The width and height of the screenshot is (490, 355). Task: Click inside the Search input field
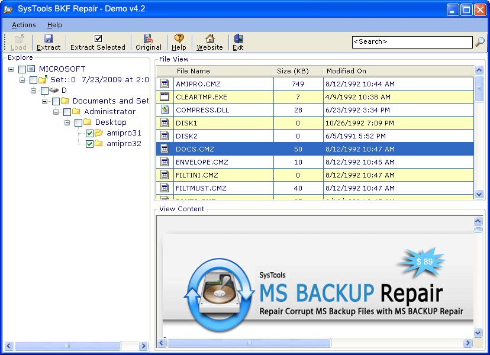click(x=412, y=42)
